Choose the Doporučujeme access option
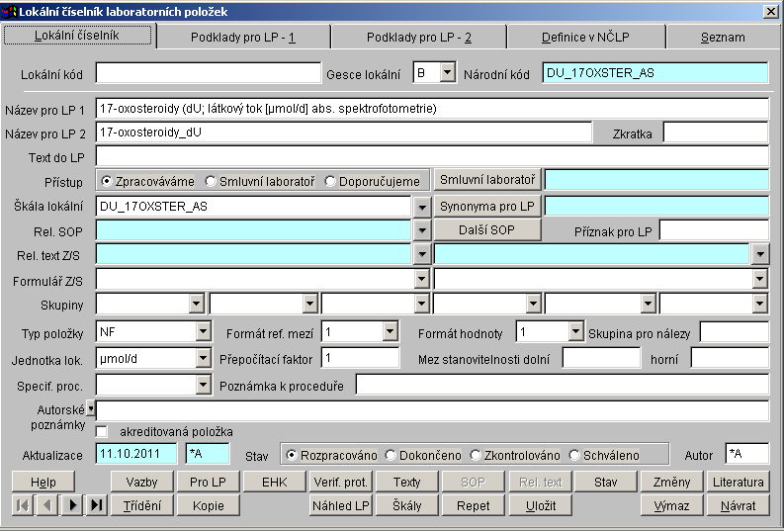 (330, 181)
